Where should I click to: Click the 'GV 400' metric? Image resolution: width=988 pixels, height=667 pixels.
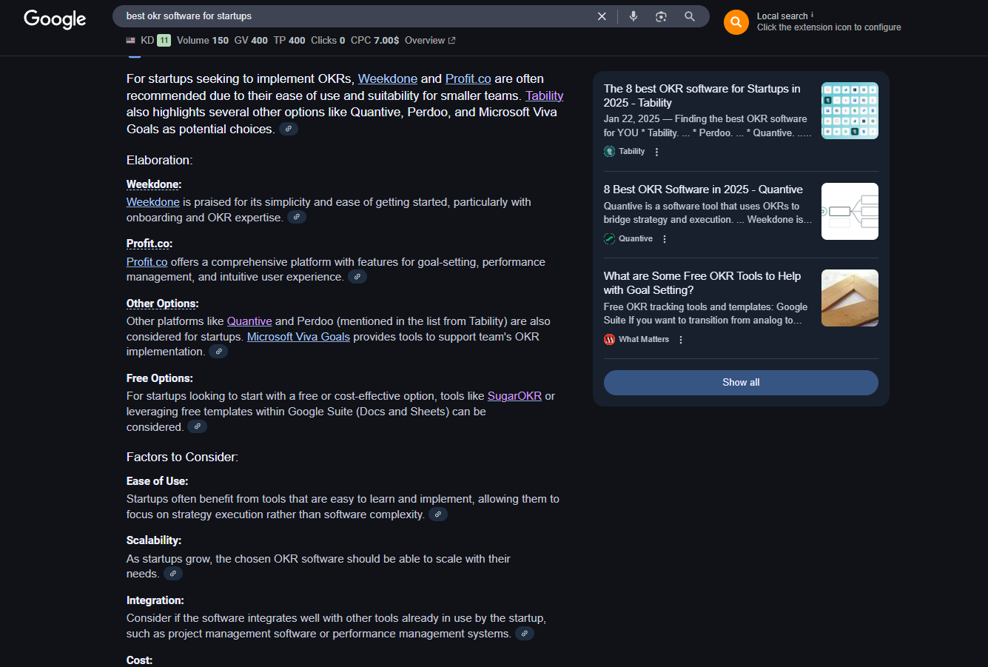coord(251,41)
